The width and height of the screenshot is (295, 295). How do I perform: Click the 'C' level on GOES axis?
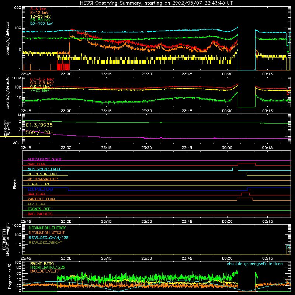(x=20, y=122)
